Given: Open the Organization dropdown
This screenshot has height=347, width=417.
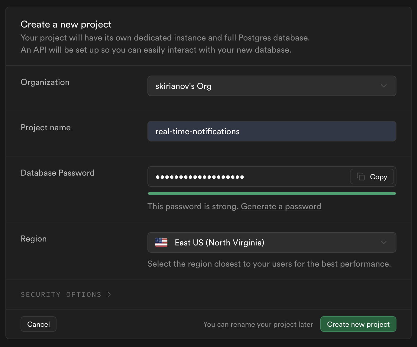Looking at the screenshot, I should (272, 86).
